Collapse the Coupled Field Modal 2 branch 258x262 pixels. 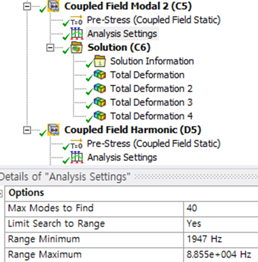tap(27, 7)
